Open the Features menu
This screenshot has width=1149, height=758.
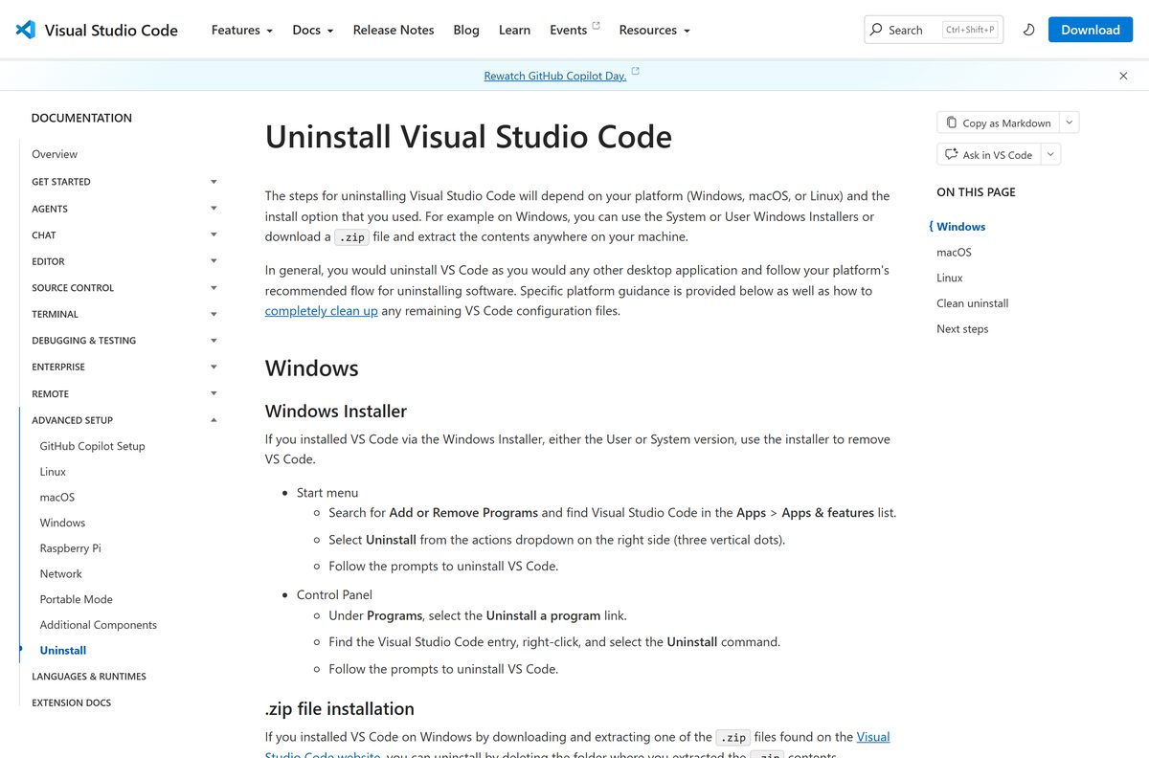coord(242,30)
